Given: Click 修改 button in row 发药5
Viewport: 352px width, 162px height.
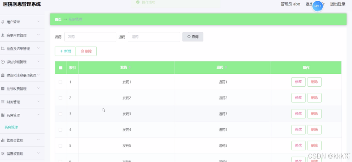Looking at the screenshot, I should pyautogui.click(x=298, y=145).
